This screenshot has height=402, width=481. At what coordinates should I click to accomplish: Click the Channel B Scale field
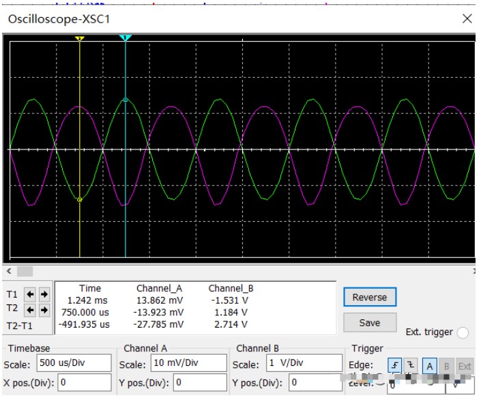(304, 364)
